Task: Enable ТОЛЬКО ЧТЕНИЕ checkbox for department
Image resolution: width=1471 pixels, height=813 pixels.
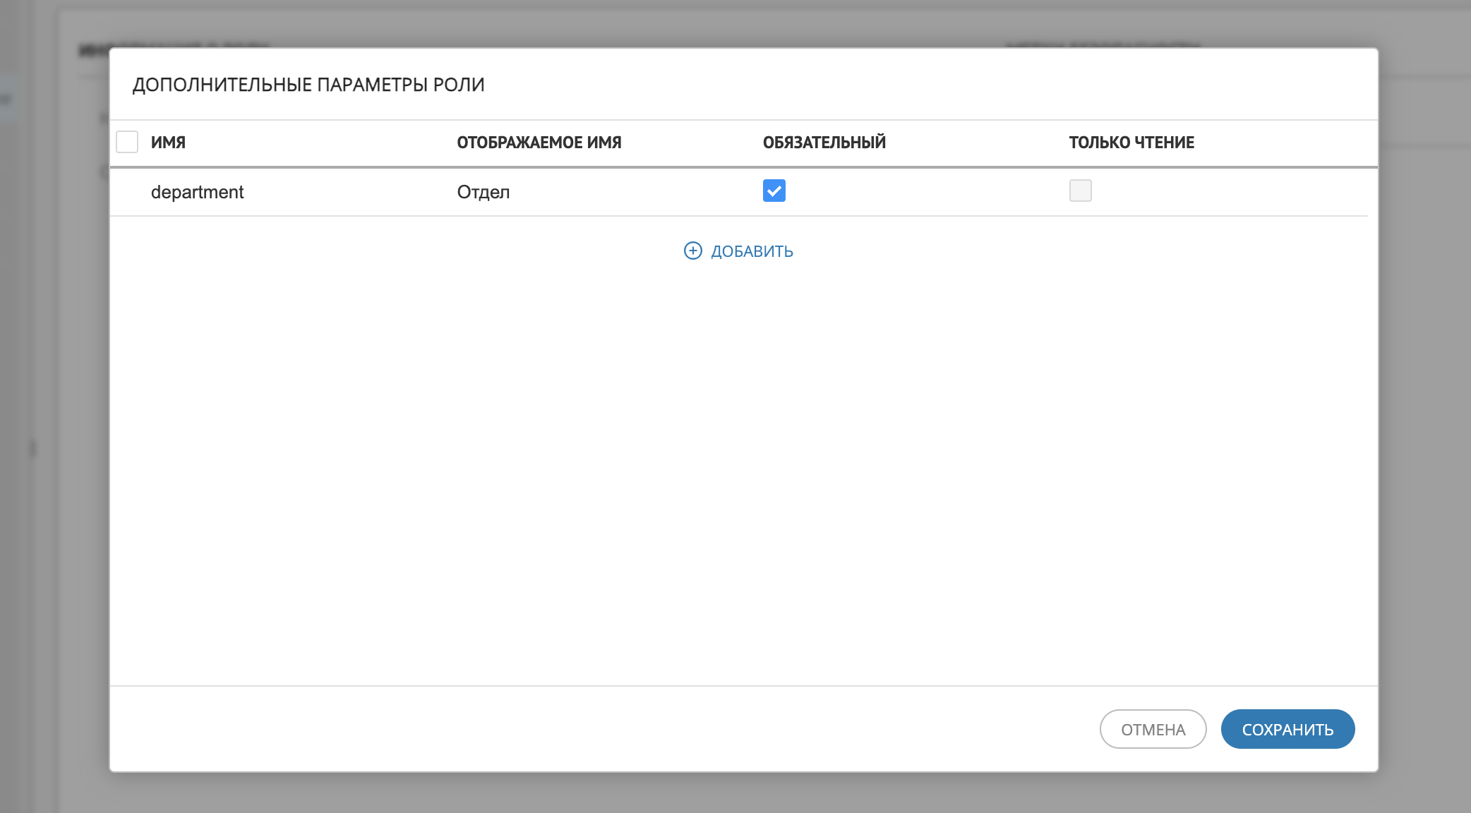Action: point(1080,191)
